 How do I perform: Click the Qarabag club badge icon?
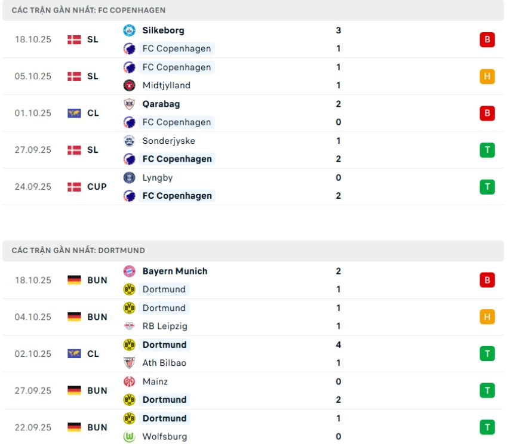[x=129, y=103]
